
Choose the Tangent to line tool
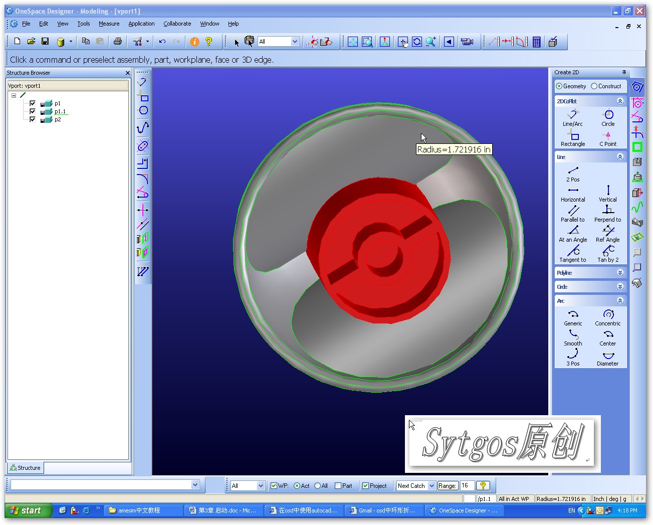573,254
